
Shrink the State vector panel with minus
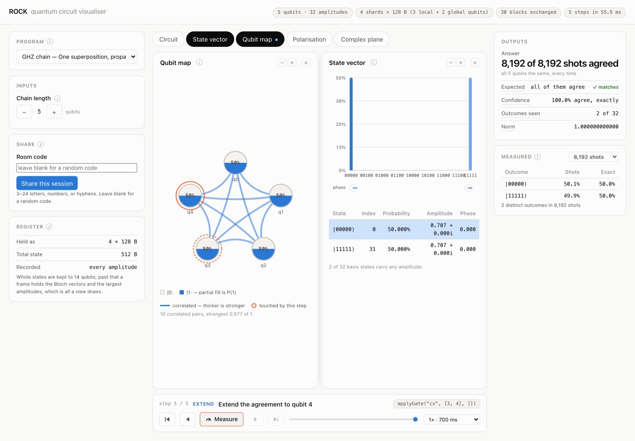tap(451, 62)
